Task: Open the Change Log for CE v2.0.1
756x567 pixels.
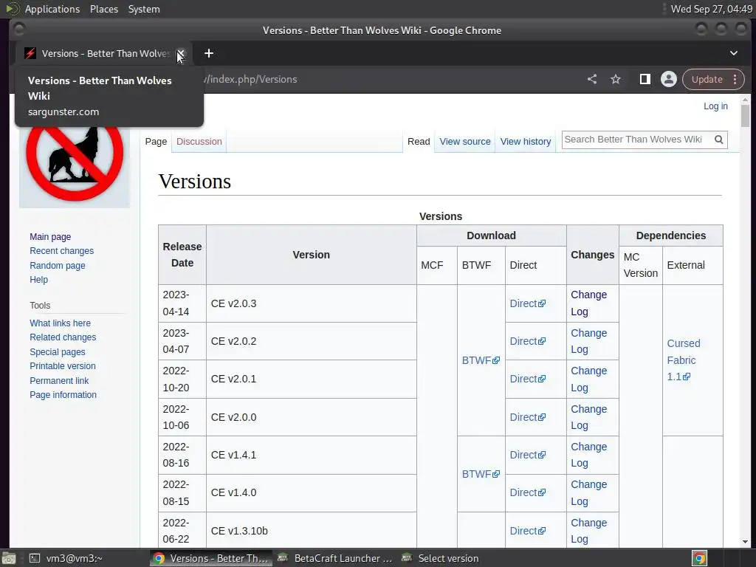Action: click(588, 379)
